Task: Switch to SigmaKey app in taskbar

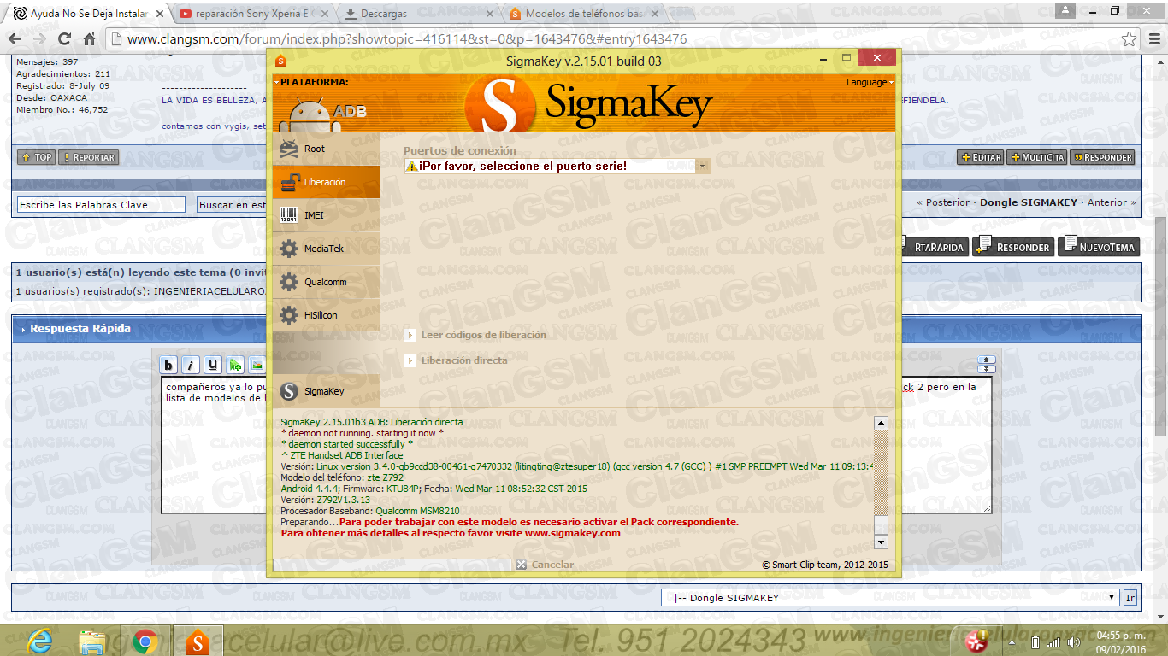Action: tap(198, 641)
